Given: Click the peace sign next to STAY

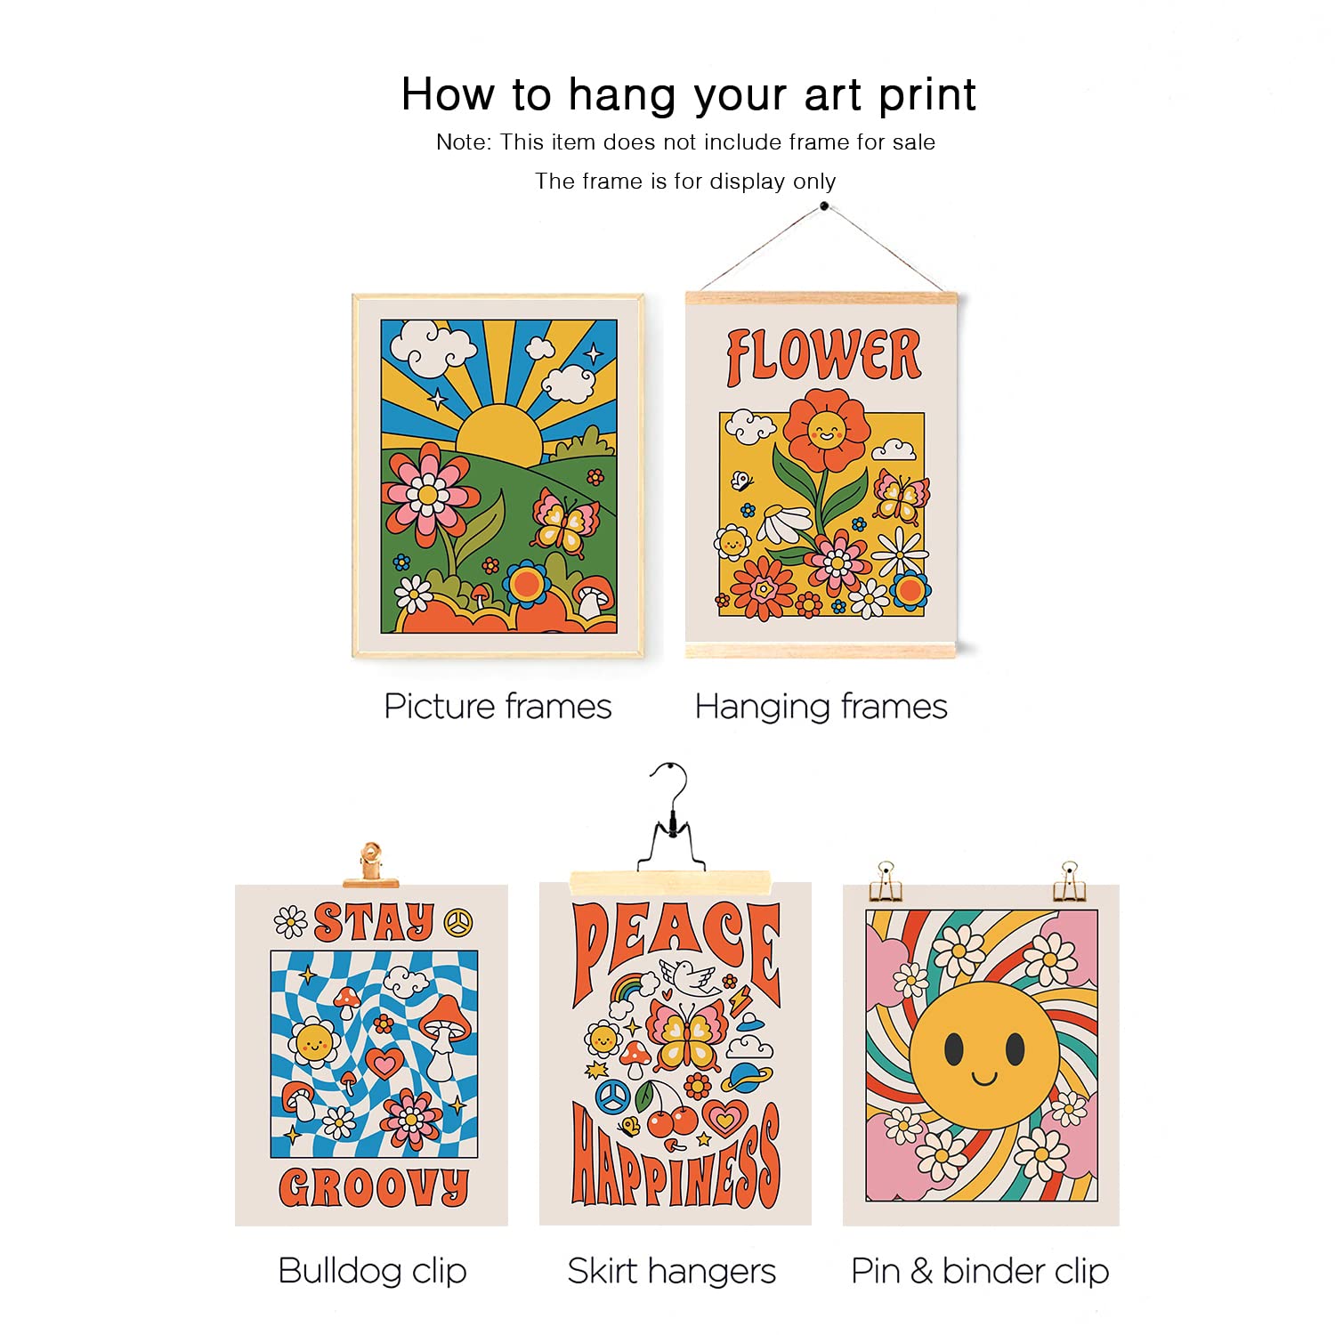Looking at the screenshot, I should (458, 923).
